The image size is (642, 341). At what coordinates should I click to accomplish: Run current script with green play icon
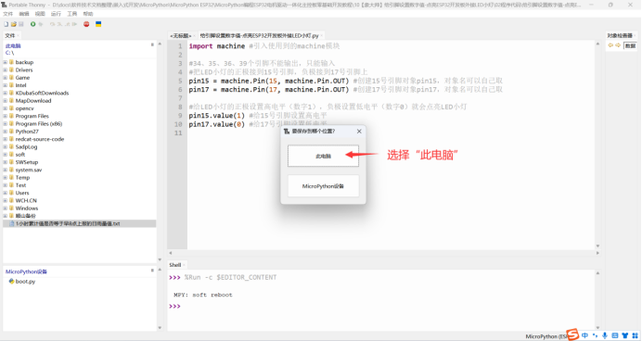33,24
